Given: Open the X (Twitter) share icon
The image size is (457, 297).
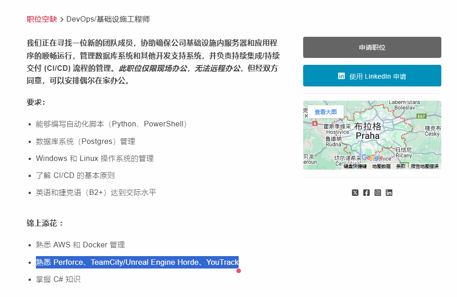Looking at the screenshot, I should (x=355, y=193).
